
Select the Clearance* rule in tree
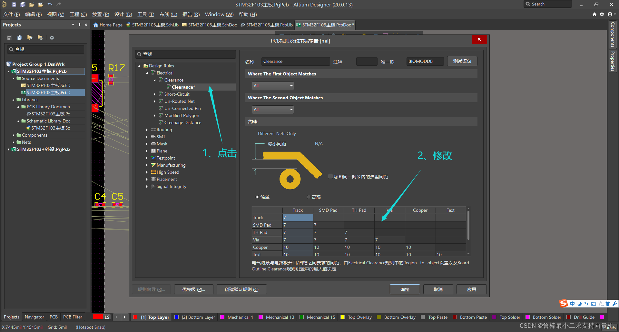(183, 87)
